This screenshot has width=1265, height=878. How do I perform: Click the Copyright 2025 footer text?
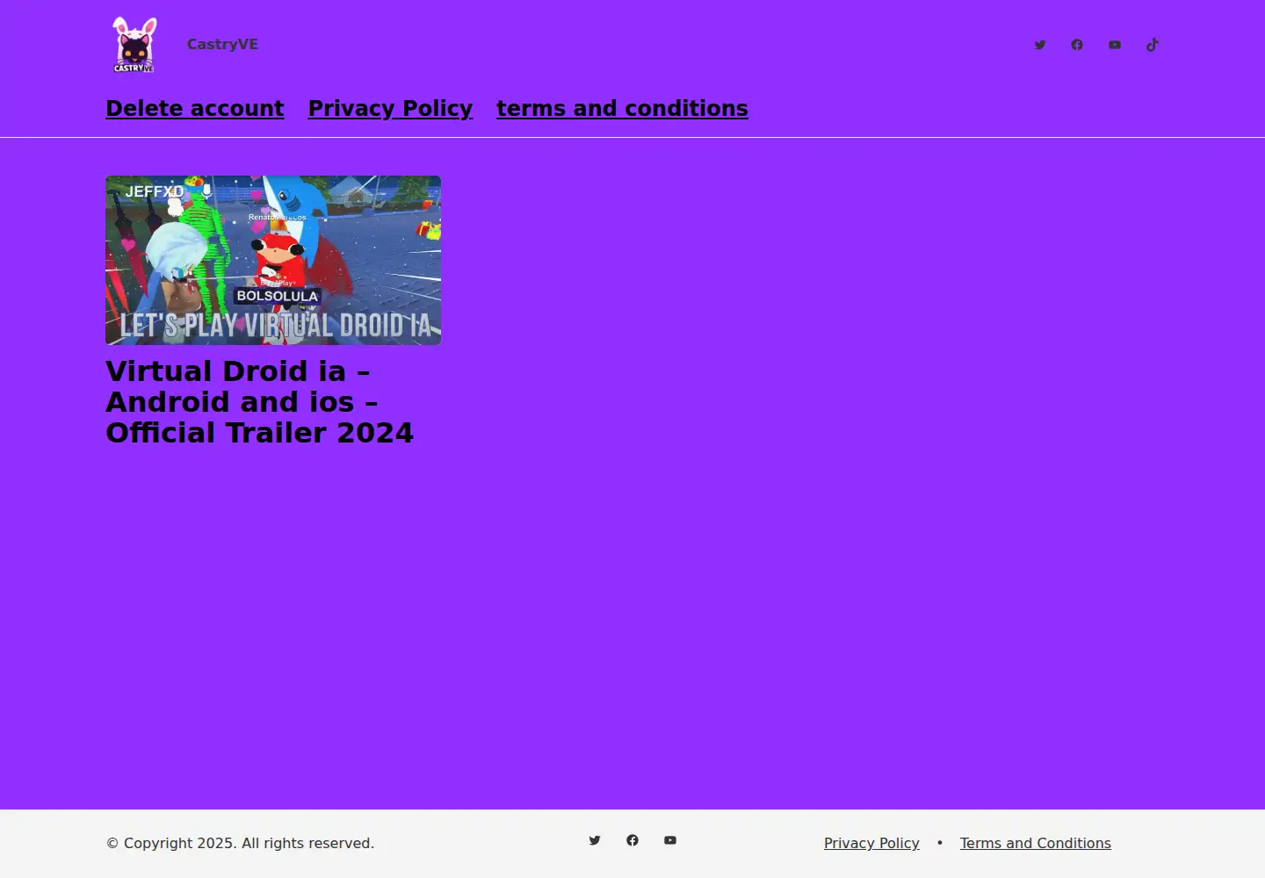(x=240, y=843)
